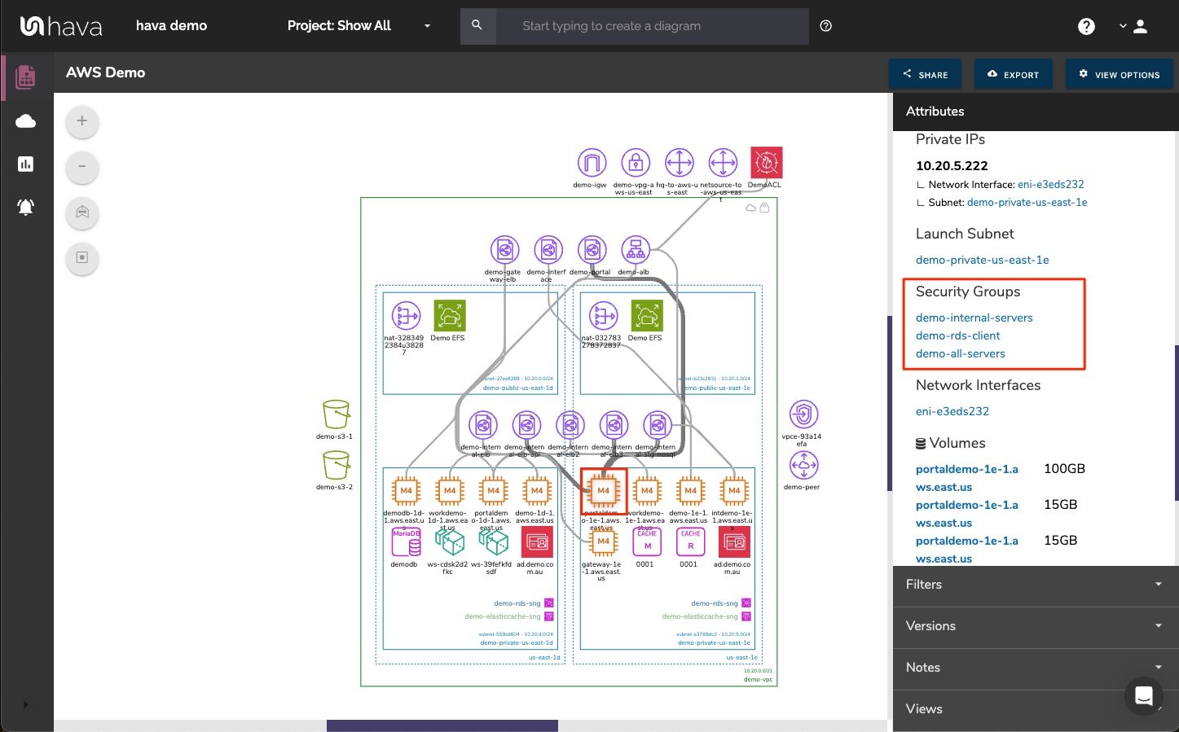Image resolution: width=1179 pixels, height=732 pixels.
Task: Expand the Versions section
Action: tap(1035, 626)
